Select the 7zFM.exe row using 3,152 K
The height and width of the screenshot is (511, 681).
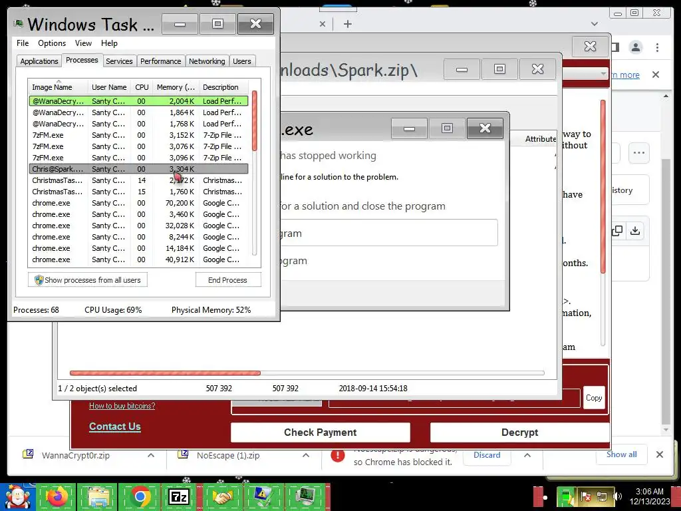tap(138, 135)
